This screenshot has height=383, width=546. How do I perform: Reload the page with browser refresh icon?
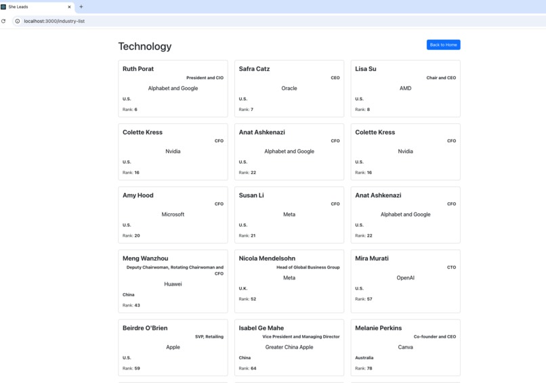click(x=3, y=21)
